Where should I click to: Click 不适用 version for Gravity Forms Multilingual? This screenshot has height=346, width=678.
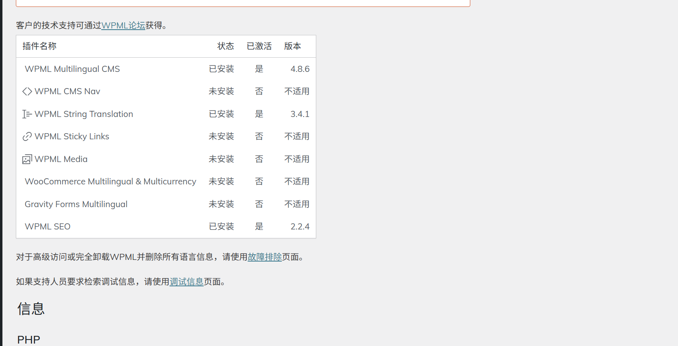[x=297, y=204]
